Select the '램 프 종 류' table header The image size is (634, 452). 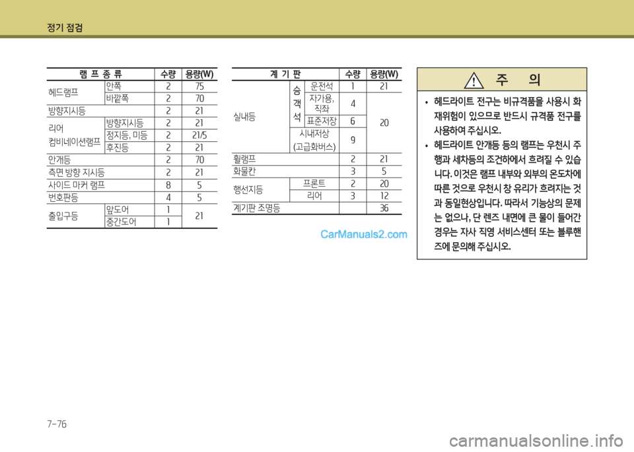(100, 74)
